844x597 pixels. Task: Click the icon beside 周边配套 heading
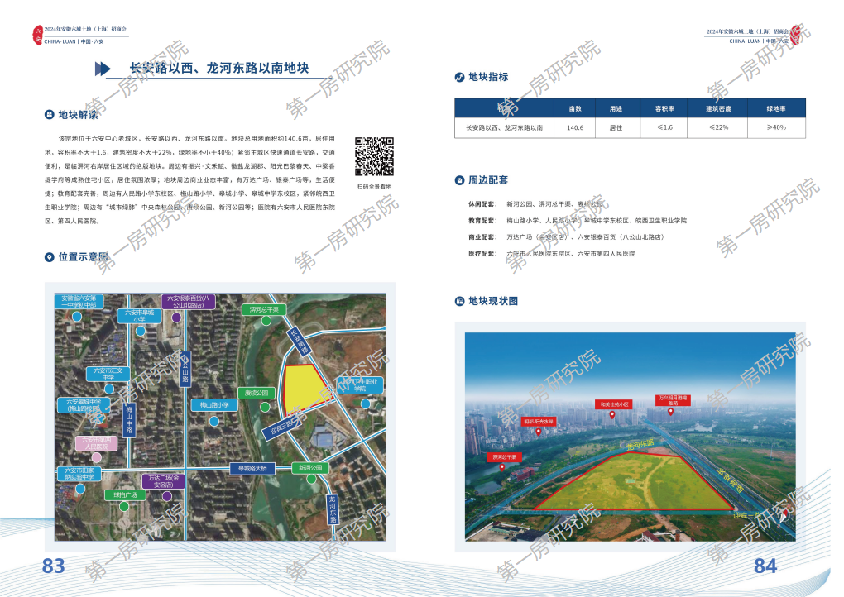tap(460, 180)
